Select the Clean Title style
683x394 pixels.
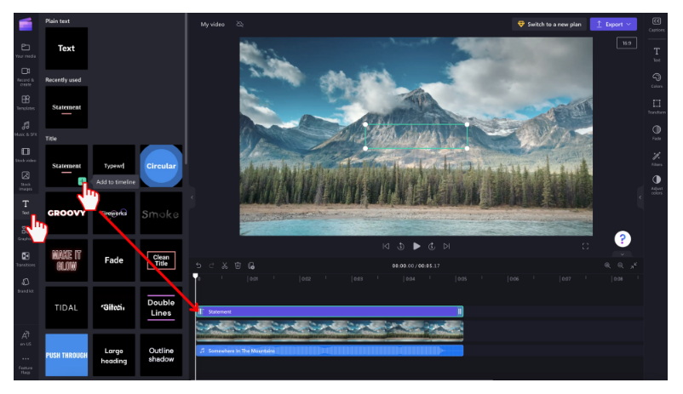point(161,260)
